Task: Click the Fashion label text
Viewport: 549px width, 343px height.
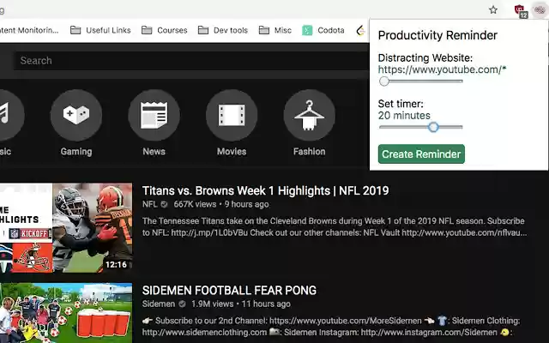Action: tap(310, 152)
